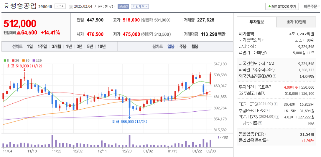This screenshot has height=157, width=321.
Task: Expand the 동일업종 등락률 arrow
Action: click(268, 141)
